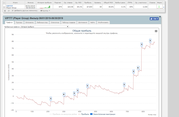This screenshot has width=179, height=117.
Task: Click the euro win marker near game 300
Action: [x=64, y=94]
